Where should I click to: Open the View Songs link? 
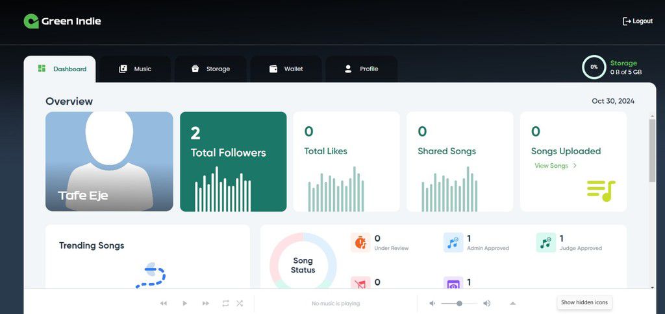pos(554,166)
